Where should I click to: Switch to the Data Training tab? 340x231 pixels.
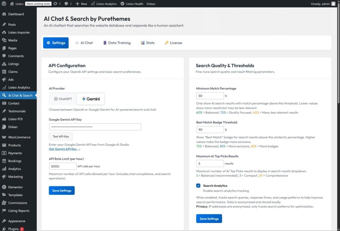117,43
